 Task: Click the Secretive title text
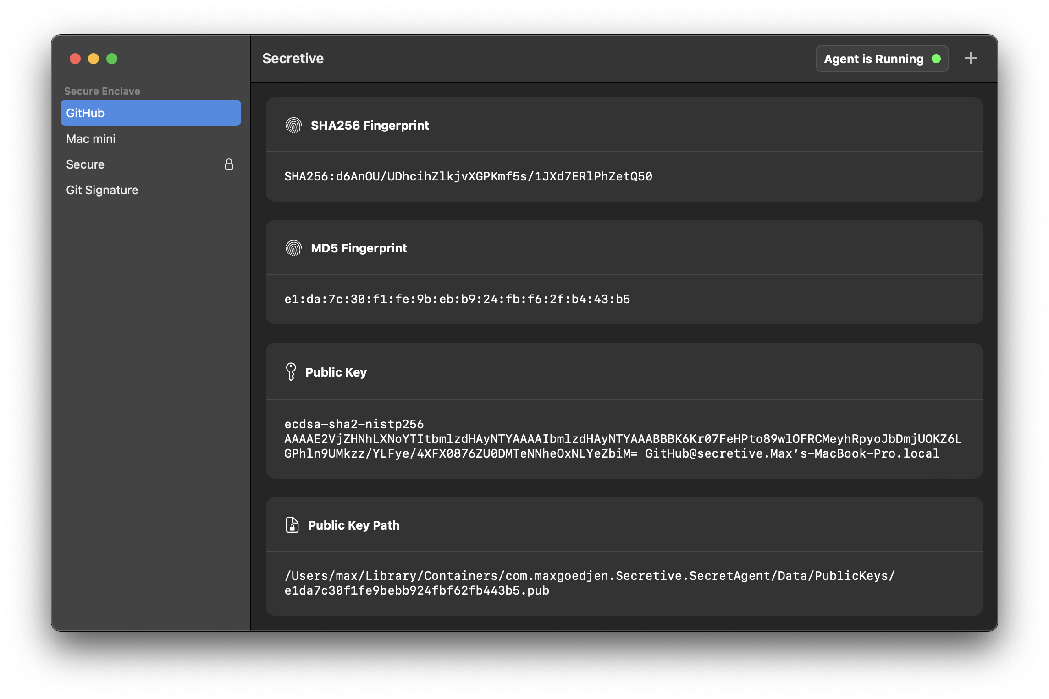[292, 58]
